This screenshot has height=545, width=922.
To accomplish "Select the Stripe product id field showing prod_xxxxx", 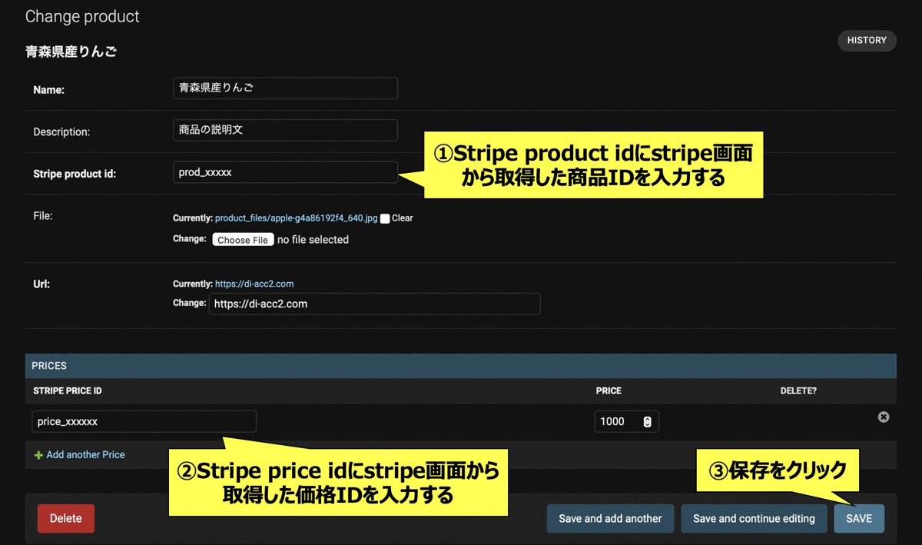I will click(x=285, y=172).
